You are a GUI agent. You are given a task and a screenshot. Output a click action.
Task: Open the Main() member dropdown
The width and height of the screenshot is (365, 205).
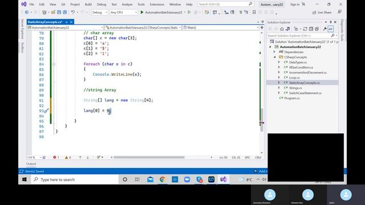pyautogui.click(x=221, y=27)
